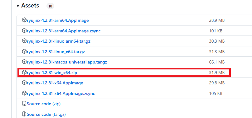Screen dimensions: 252x118
Task: Click the Assets heading text
Action: [x=30, y=6]
